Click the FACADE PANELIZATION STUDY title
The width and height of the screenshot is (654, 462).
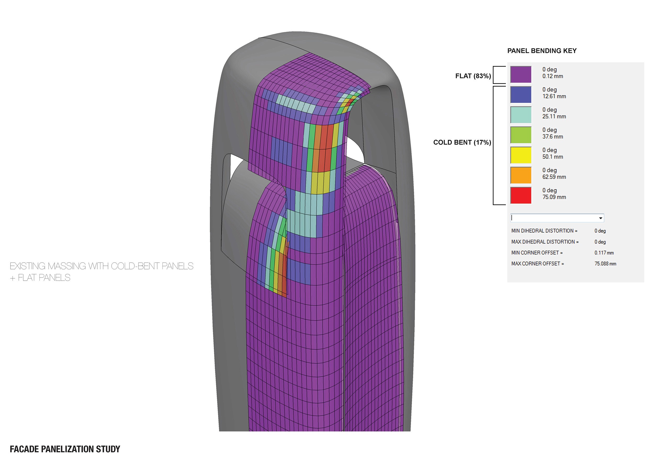[65, 449]
